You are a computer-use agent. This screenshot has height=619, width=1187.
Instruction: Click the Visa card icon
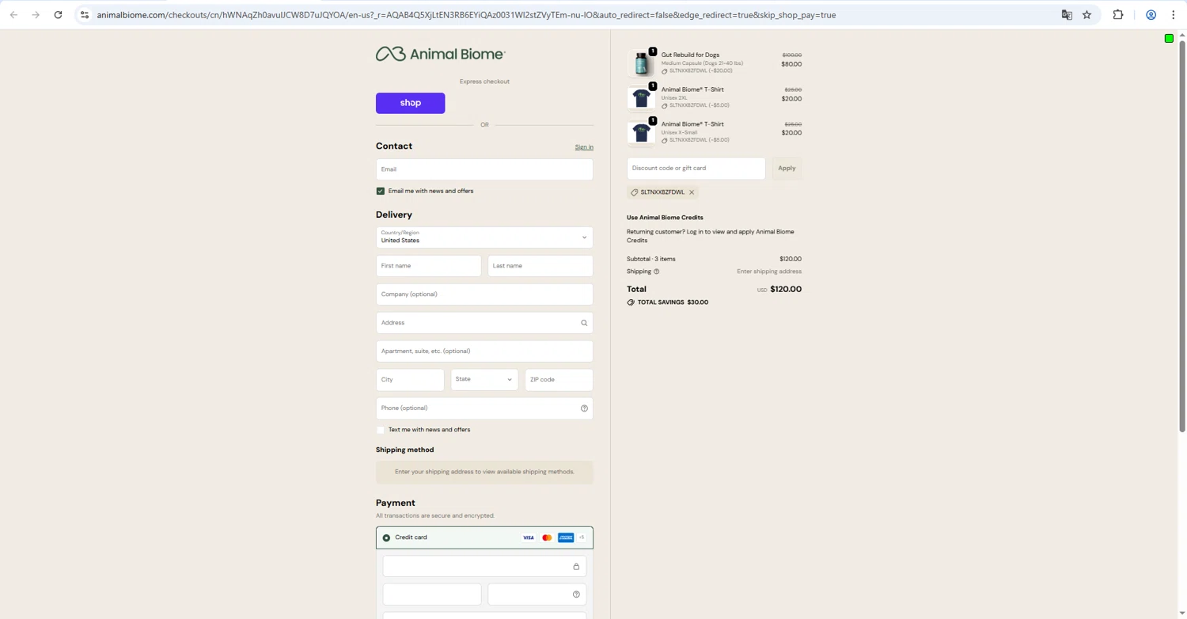(x=528, y=537)
